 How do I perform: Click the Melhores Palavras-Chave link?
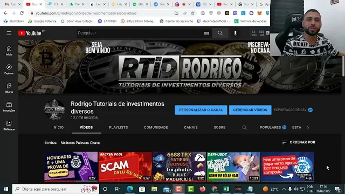[80, 143]
